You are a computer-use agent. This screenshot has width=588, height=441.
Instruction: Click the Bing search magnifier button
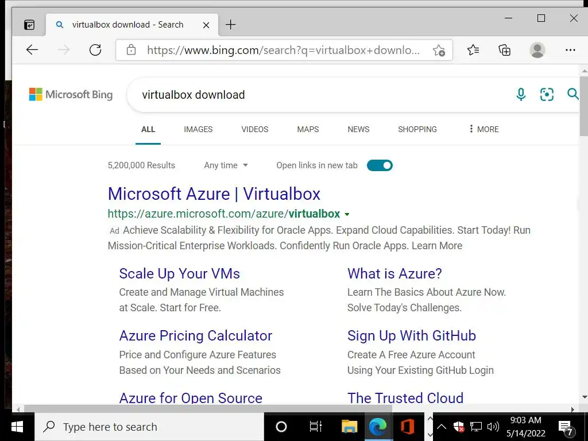(x=572, y=94)
